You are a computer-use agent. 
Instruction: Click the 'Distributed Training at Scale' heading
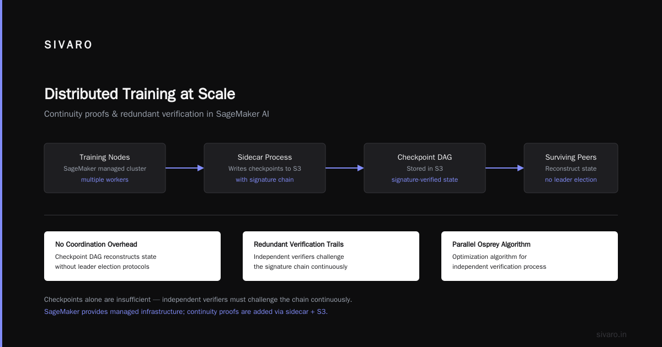[140, 94]
